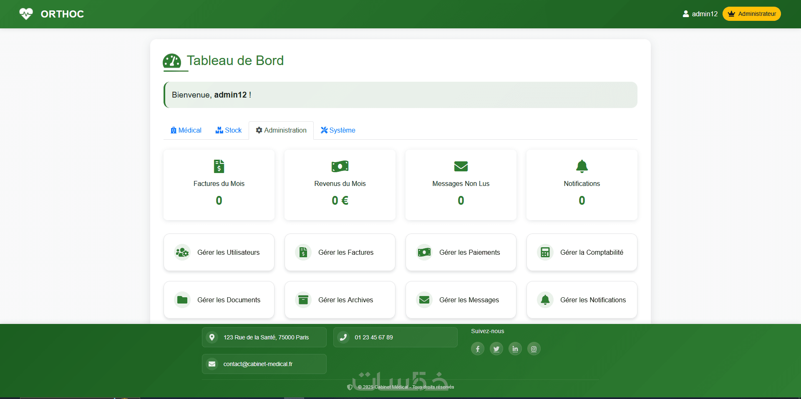This screenshot has width=801, height=399.
Task: Click the folder icon in Gérer les Documents
Action: [182, 300]
